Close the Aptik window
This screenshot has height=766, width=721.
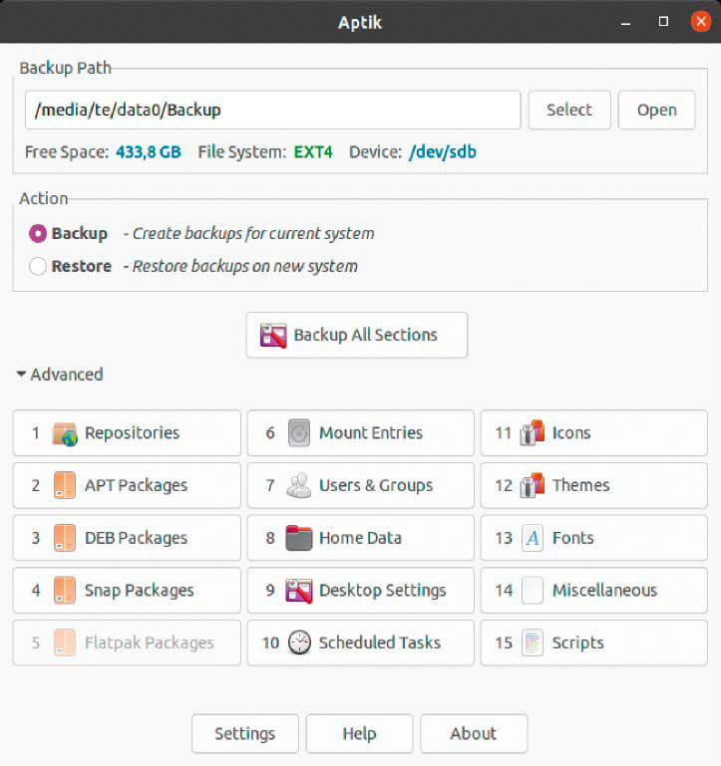pyautogui.click(x=701, y=22)
